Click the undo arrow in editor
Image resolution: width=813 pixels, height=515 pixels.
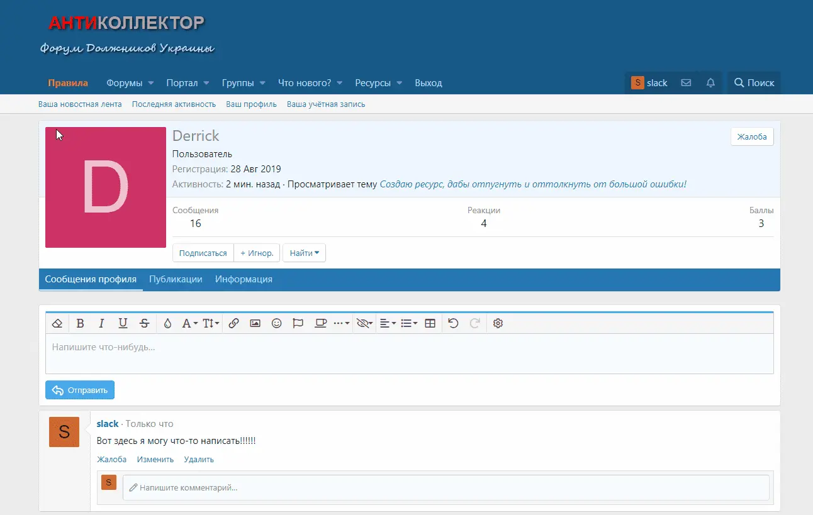tap(453, 323)
